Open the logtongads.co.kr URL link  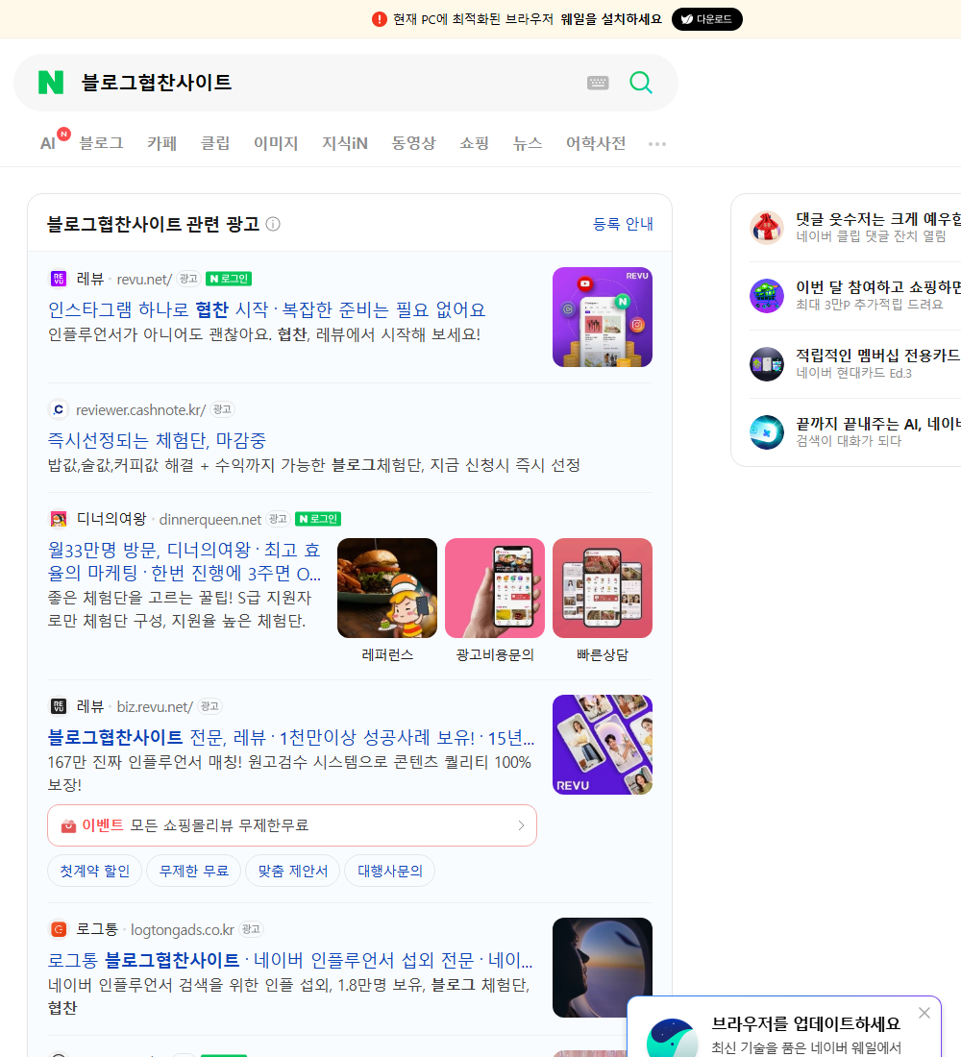click(x=182, y=929)
